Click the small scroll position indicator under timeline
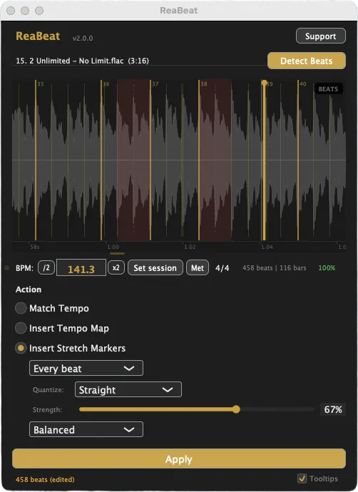 click(117, 253)
